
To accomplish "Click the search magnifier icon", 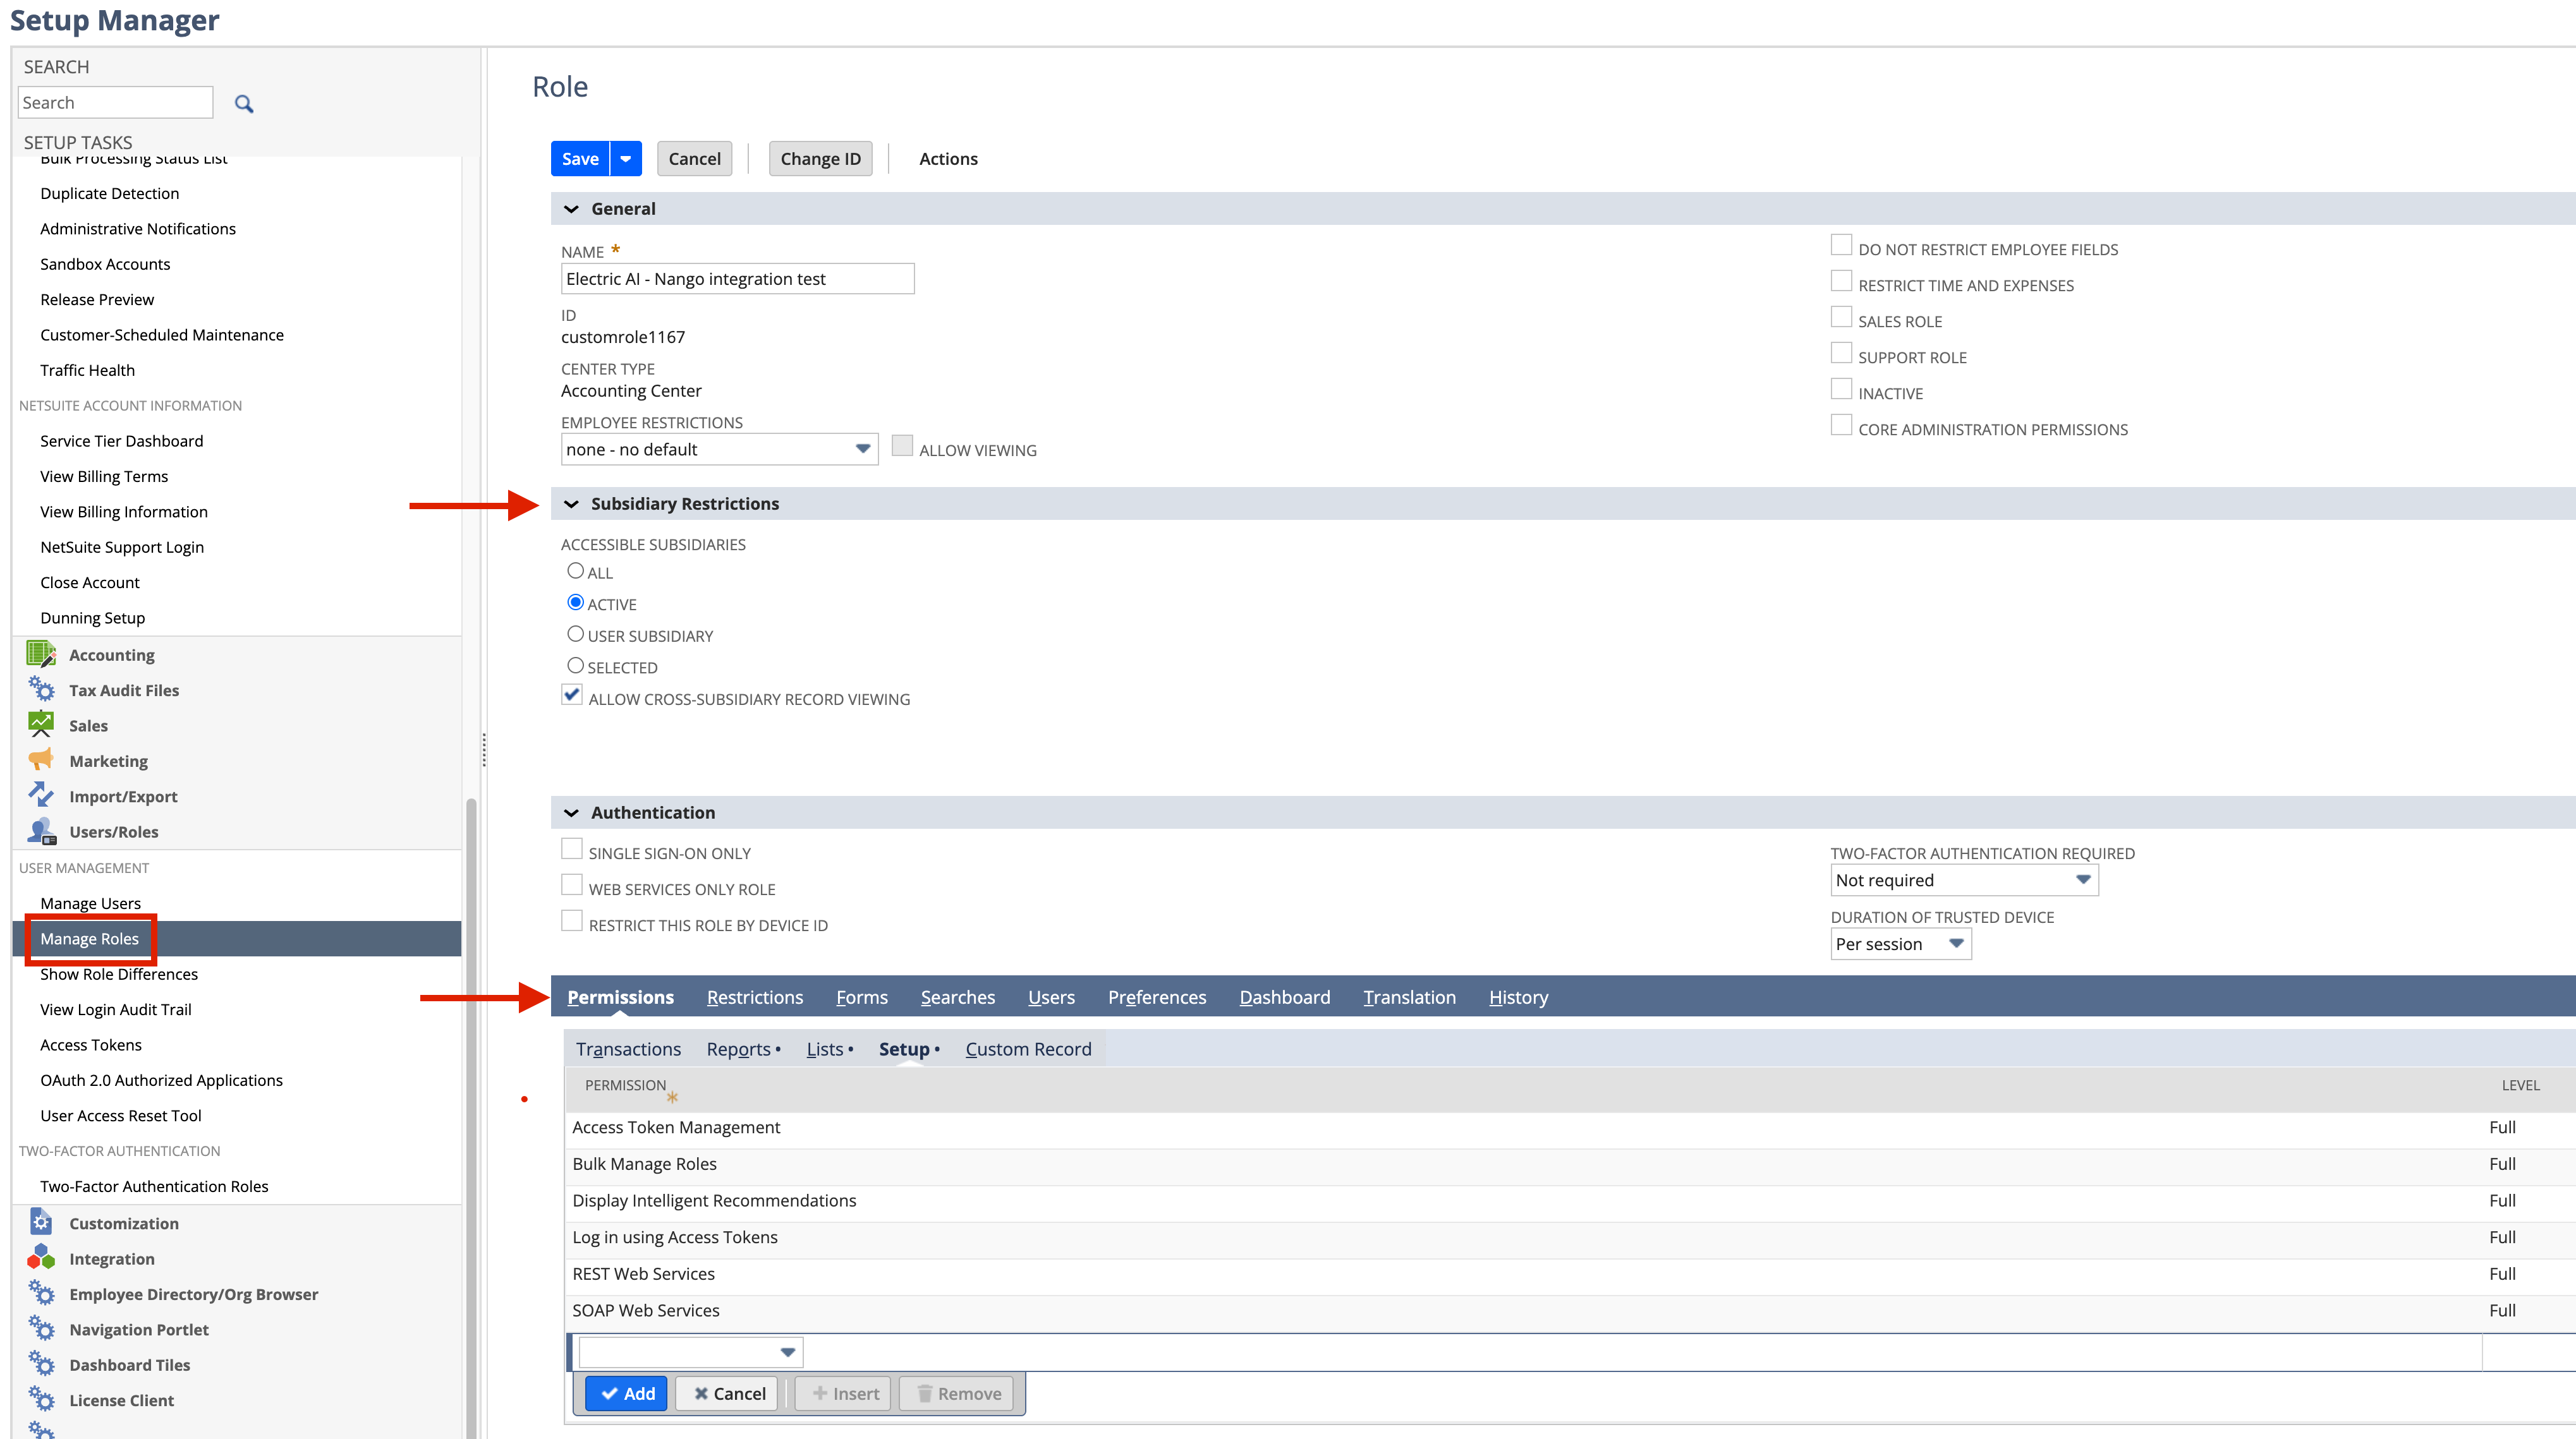I will (243, 103).
